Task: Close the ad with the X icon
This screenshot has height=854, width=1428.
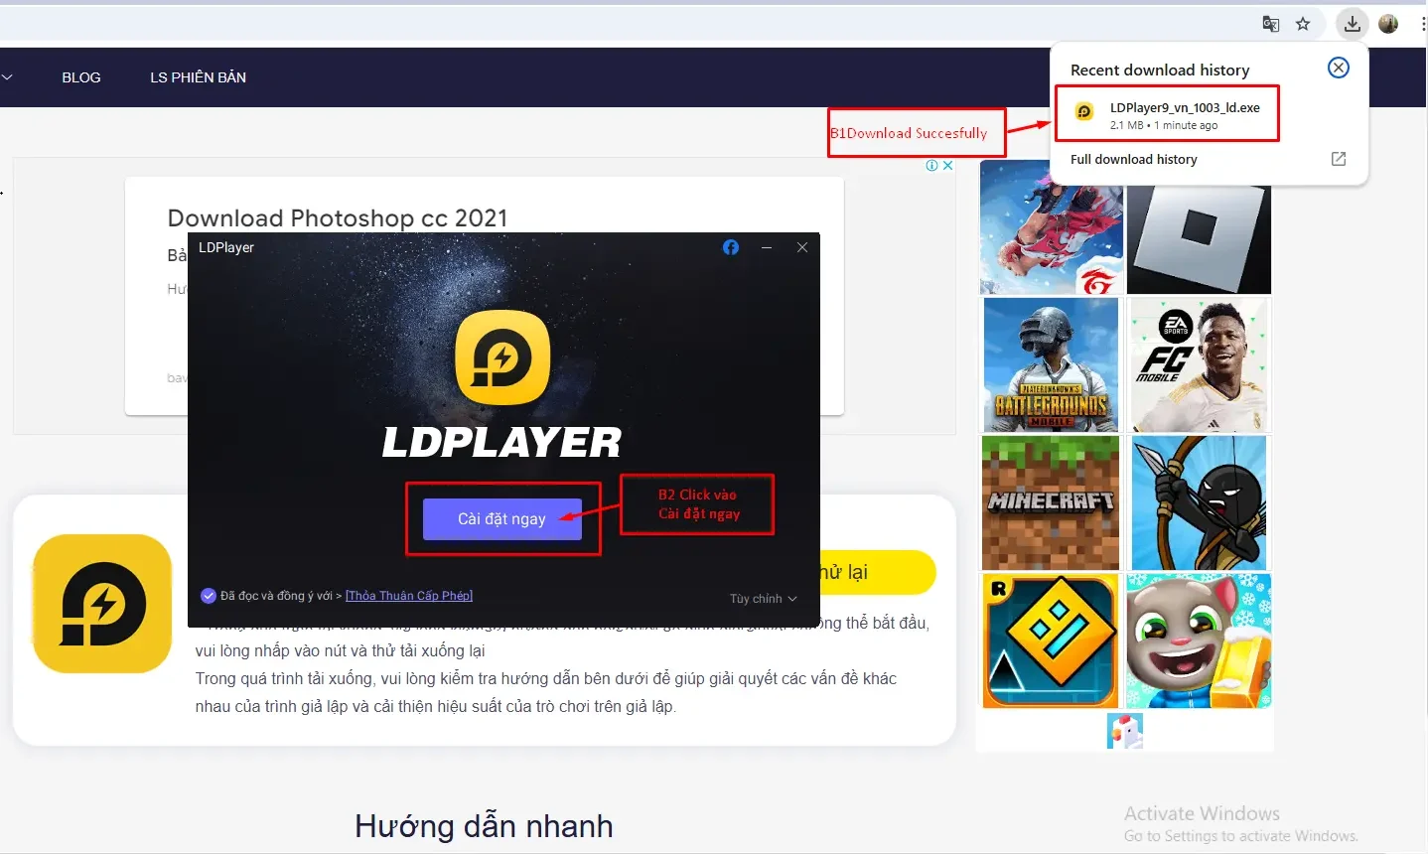Action: 948,166
